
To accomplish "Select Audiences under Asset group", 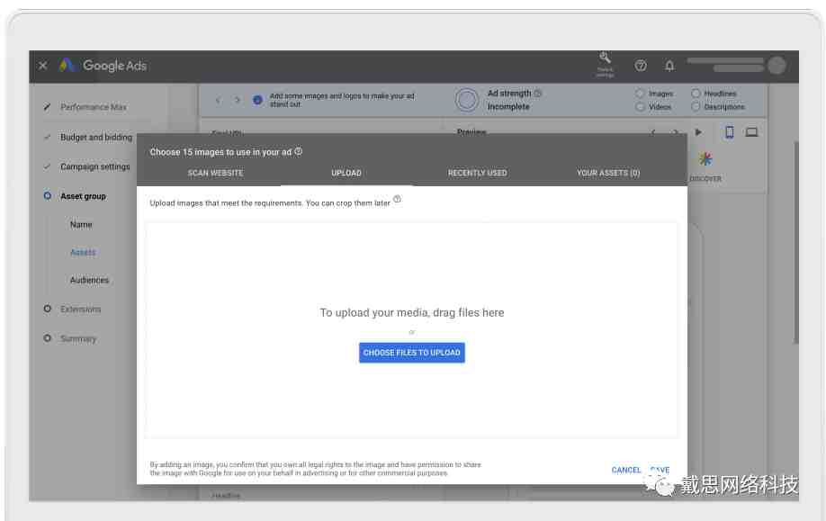I will click(89, 280).
